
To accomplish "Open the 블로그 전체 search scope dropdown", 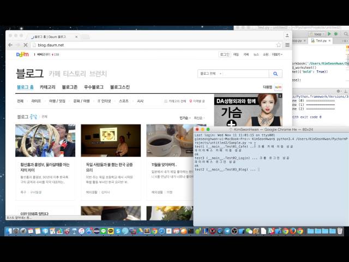I will [210, 74].
